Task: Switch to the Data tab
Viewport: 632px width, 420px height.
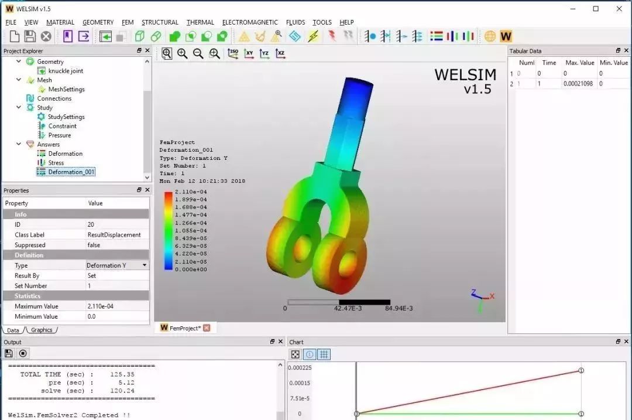Action: tap(13, 330)
